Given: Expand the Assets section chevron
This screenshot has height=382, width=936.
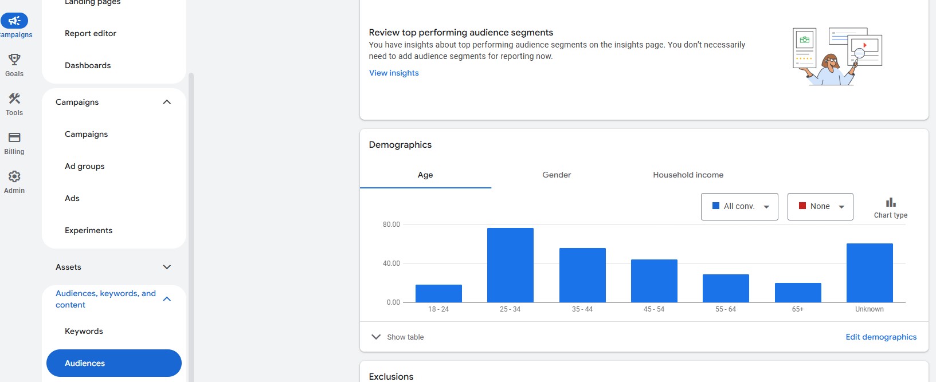Looking at the screenshot, I should click(x=167, y=267).
